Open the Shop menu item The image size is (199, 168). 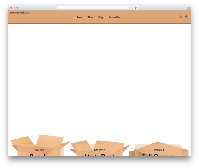90,17
